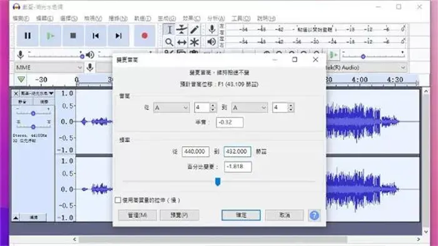Screen dimensions: 438x246
Task: Adjust the track gain slider
Action: [x=33, y=114]
